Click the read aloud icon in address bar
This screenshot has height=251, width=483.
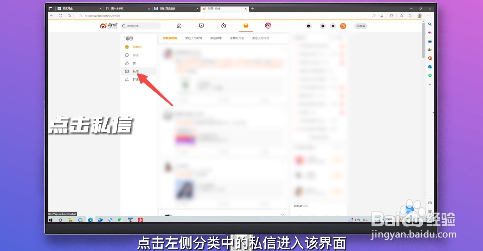click(x=374, y=16)
